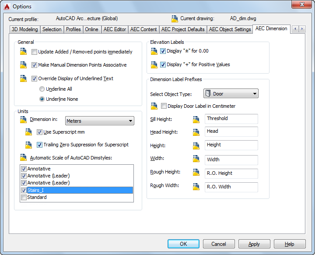Viewport: 315px width, 255px height.
Task: Check the Standard dimstyle checkbox
Action: pos(24,197)
